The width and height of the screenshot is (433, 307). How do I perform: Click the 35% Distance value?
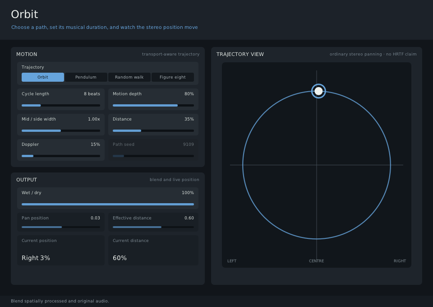(189, 119)
